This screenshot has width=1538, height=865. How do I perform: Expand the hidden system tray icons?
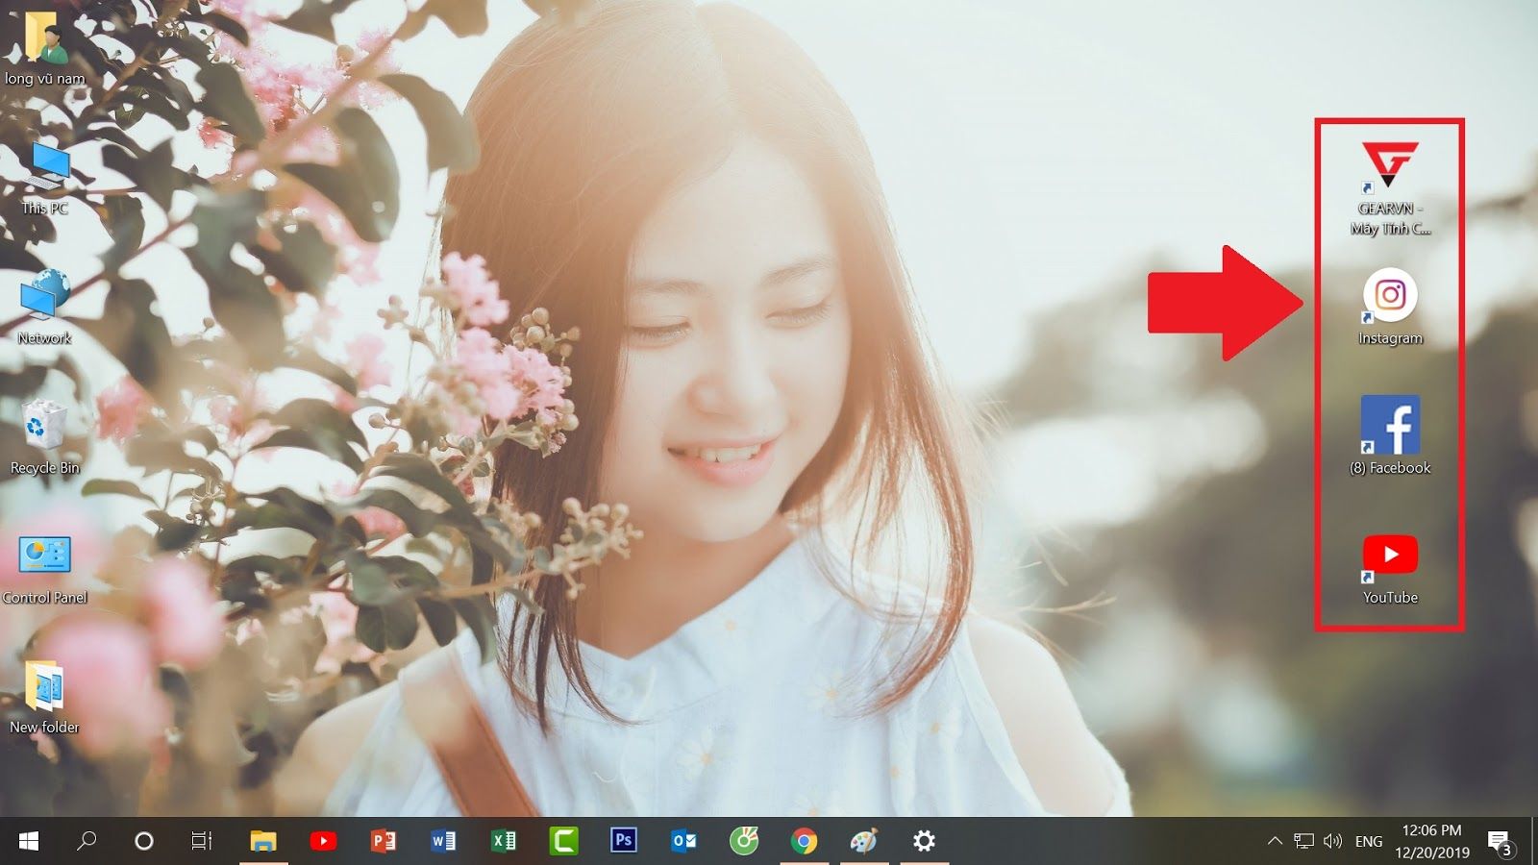(1277, 840)
